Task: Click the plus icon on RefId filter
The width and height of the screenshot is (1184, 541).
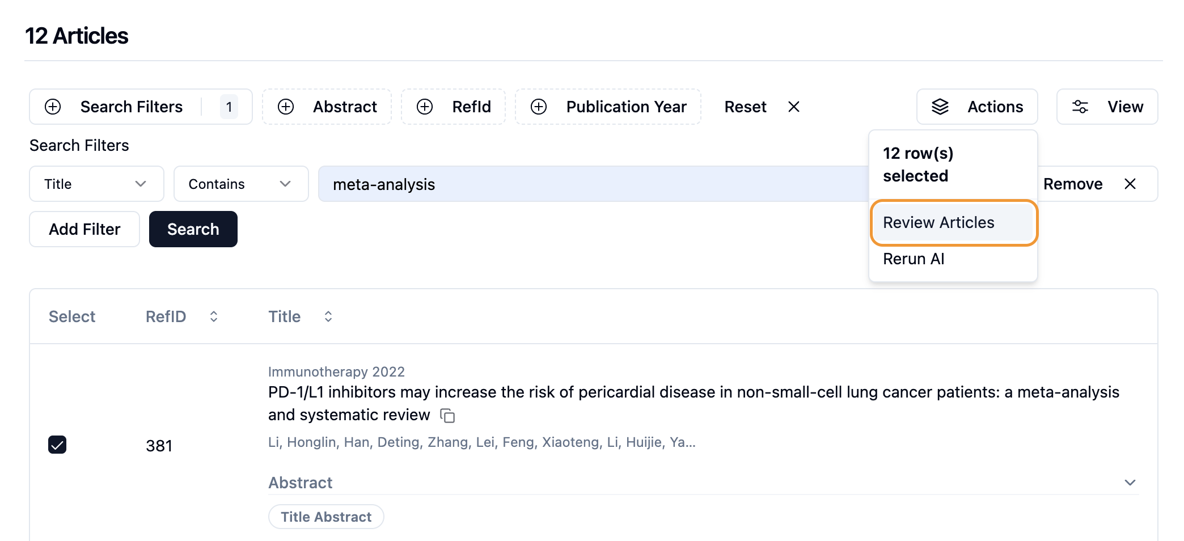Action: tap(425, 107)
